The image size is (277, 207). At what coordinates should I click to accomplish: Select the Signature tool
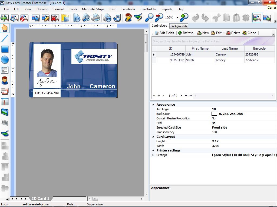(x=5, y=133)
